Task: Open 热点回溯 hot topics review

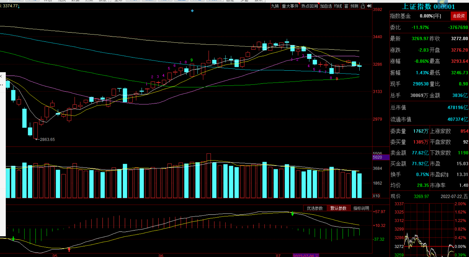Action: point(309,6)
